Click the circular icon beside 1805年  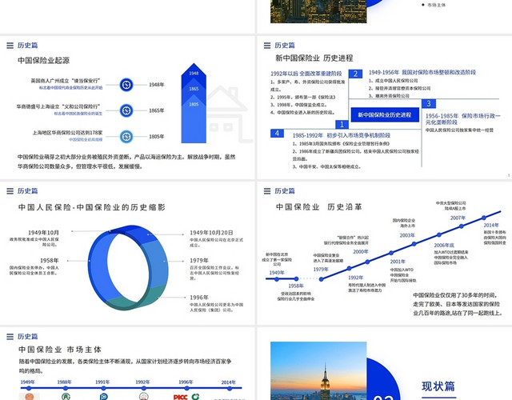click(126, 137)
